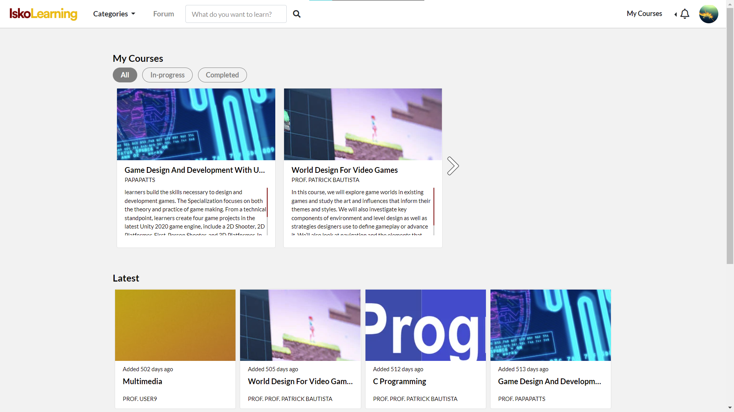Click PROF. PATRICK BAUTISTA under World Design For Video Games
734x412 pixels.
point(325,180)
